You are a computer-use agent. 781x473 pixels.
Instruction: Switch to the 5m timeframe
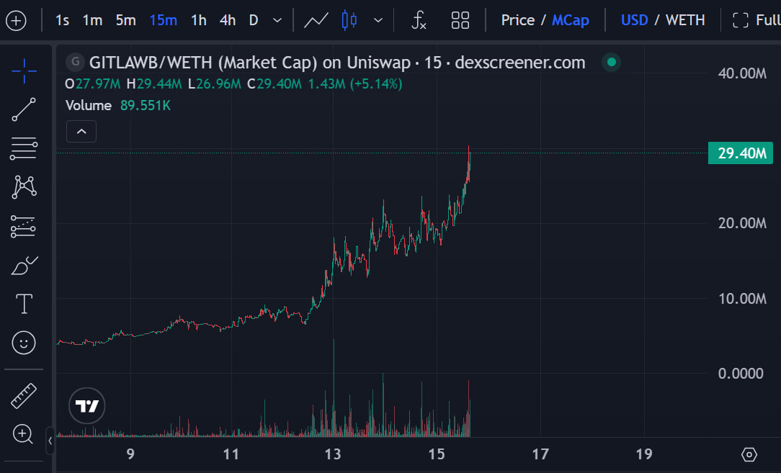tap(125, 20)
